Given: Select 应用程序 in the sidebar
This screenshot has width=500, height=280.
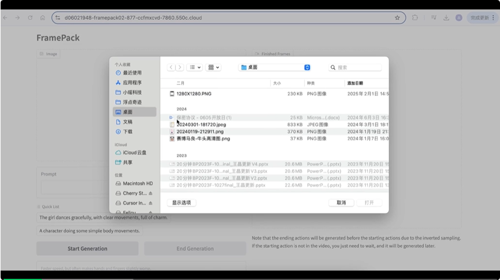Looking at the screenshot, I should [134, 83].
